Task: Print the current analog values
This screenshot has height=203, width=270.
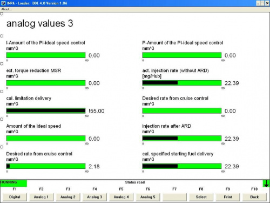Action: (228, 197)
